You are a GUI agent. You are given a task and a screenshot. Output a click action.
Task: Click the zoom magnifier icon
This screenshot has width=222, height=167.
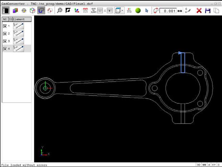[60, 11]
